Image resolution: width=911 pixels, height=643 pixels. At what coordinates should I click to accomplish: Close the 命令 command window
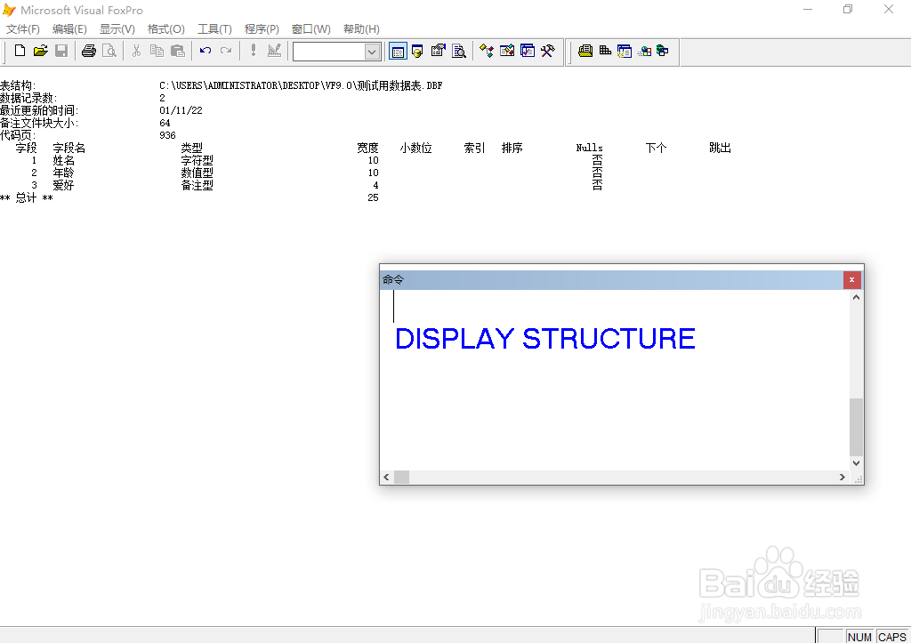point(851,280)
